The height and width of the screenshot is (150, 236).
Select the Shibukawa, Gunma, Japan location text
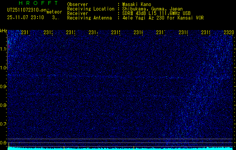coord(152,9)
